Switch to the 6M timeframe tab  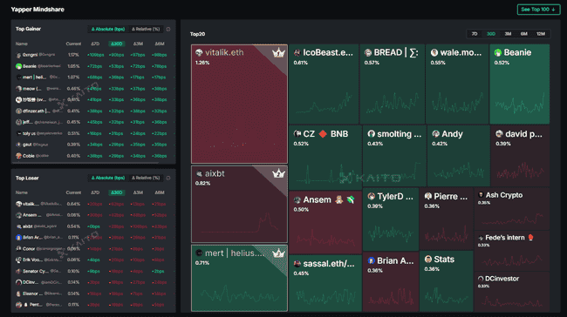[524, 34]
